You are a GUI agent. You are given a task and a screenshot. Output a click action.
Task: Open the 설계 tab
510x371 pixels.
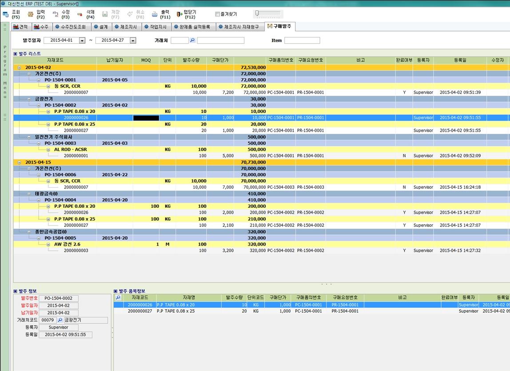click(101, 27)
